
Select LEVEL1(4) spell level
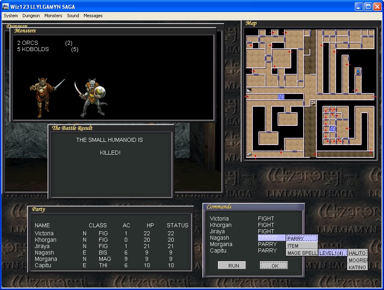[332, 253]
